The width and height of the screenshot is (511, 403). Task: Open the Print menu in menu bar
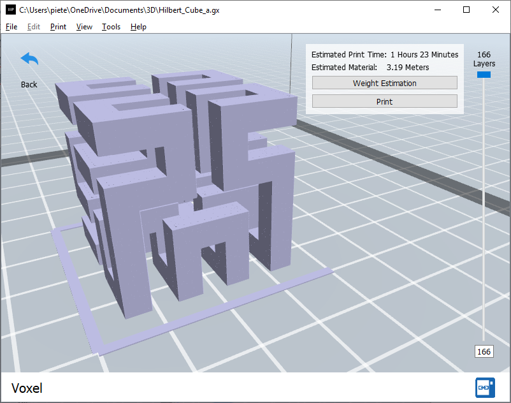(x=58, y=27)
